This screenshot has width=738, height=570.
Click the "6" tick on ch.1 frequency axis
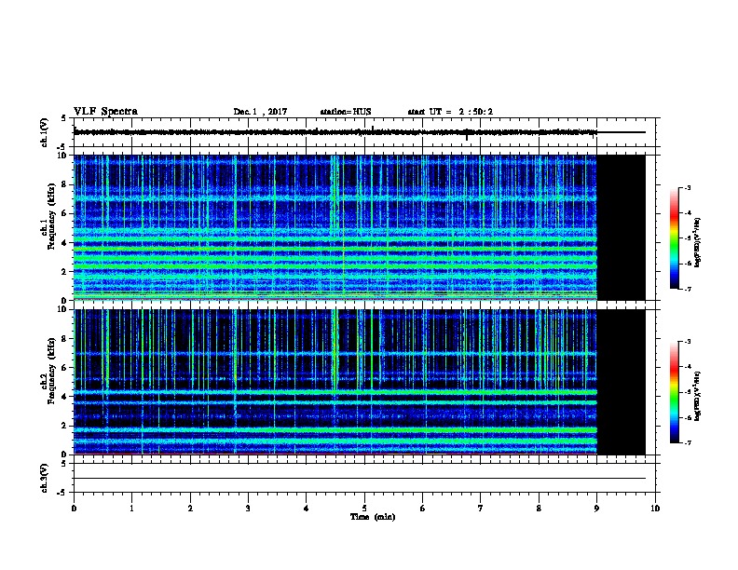(64, 213)
